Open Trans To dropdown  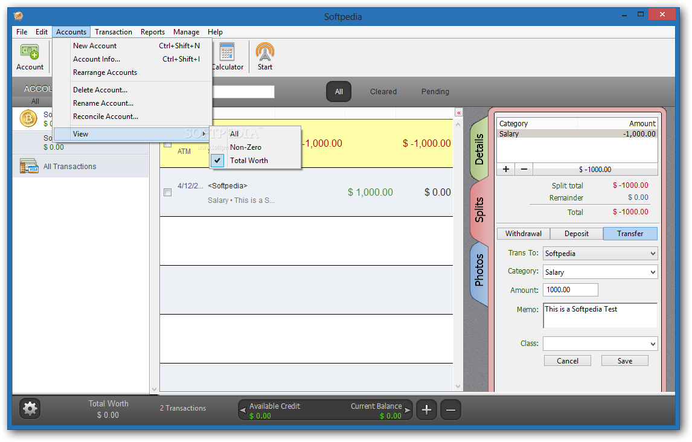pos(600,253)
